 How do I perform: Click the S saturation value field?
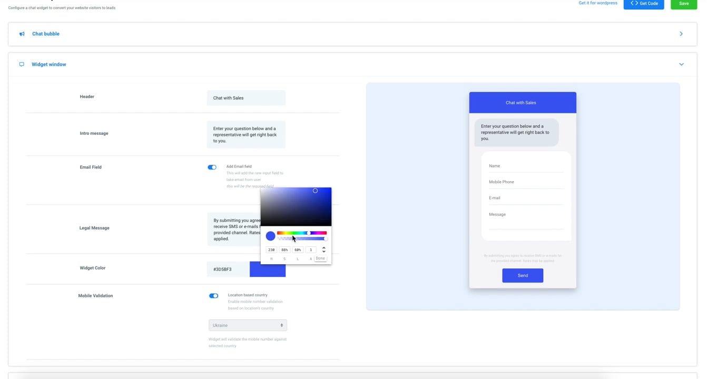(284, 250)
